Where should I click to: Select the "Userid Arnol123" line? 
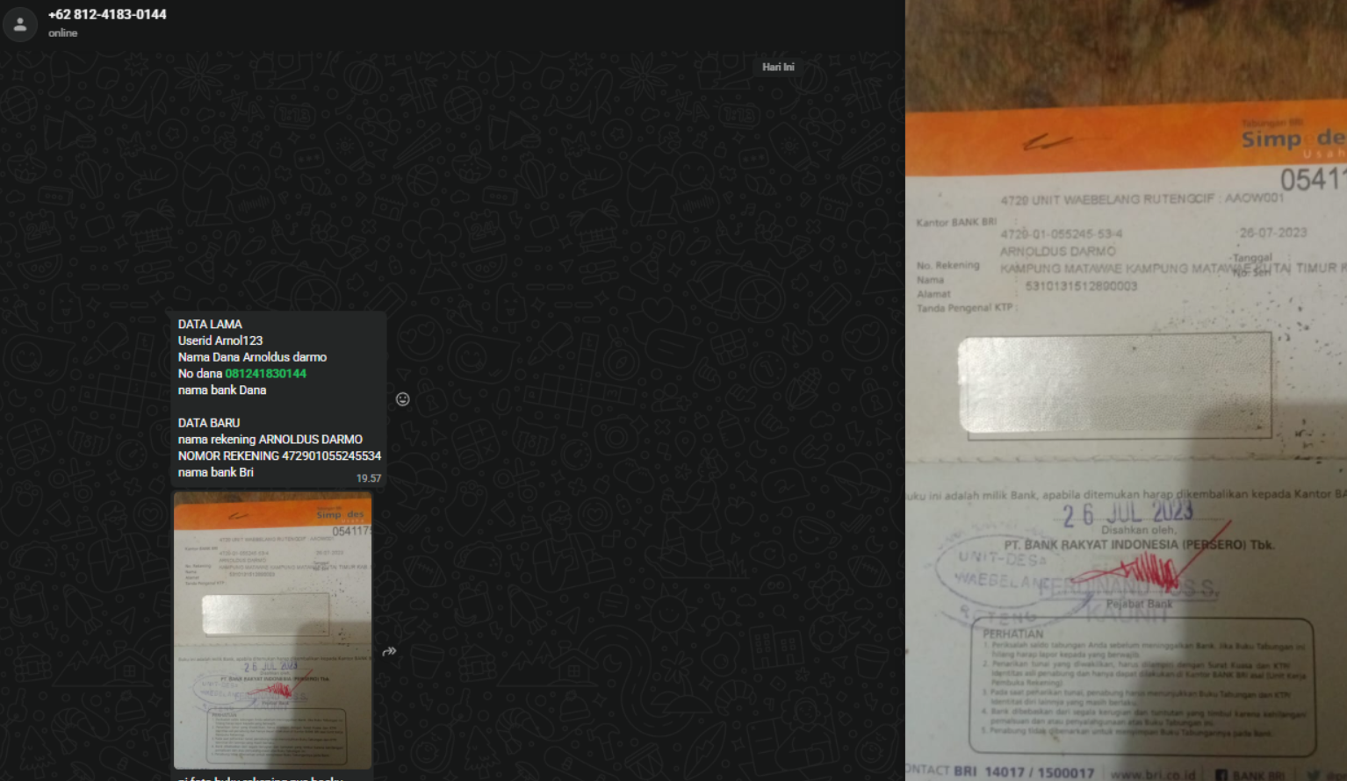[x=220, y=340]
